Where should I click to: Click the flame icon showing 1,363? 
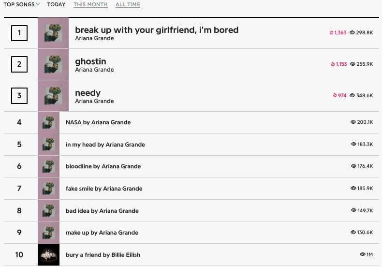[331, 32]
